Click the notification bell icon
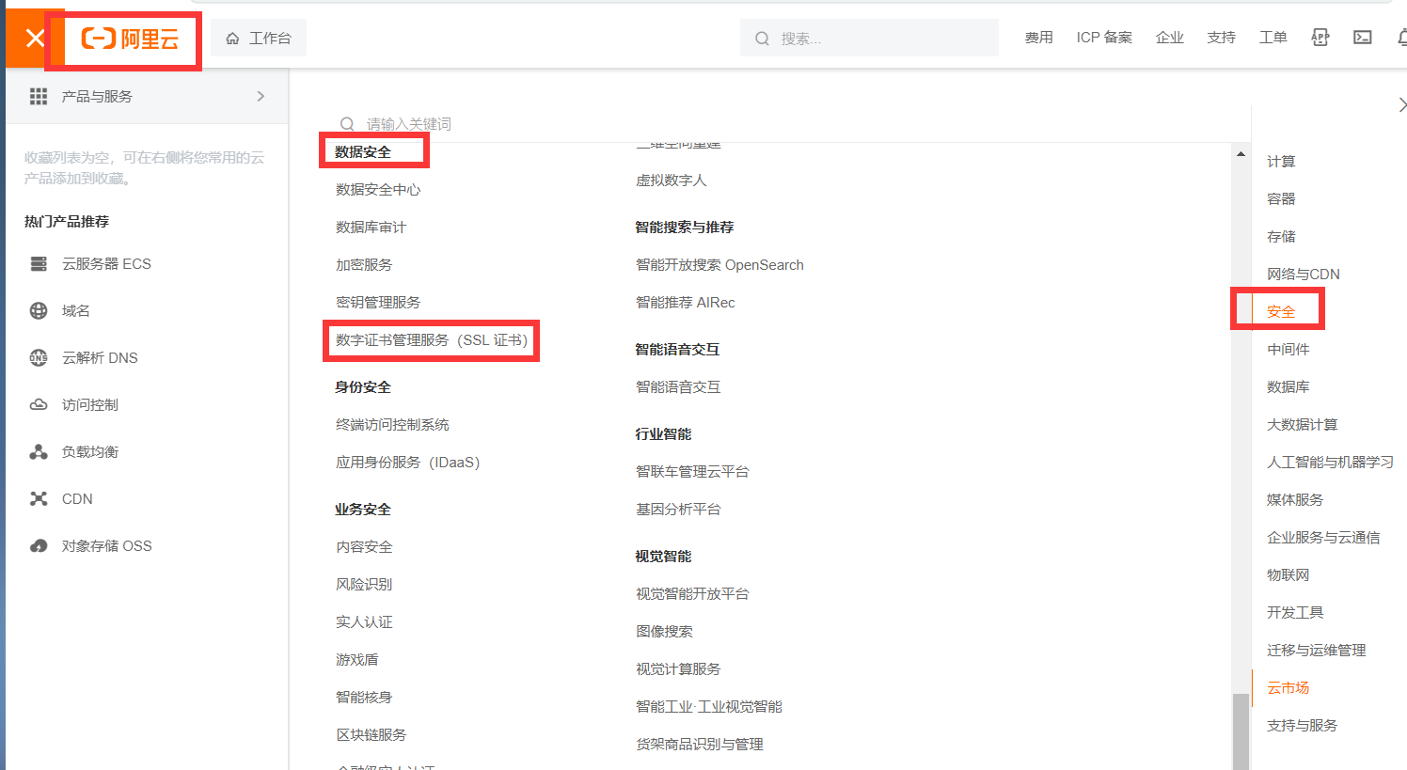Viewport: 1407px width, 770px height. [x=1401, y=38]
